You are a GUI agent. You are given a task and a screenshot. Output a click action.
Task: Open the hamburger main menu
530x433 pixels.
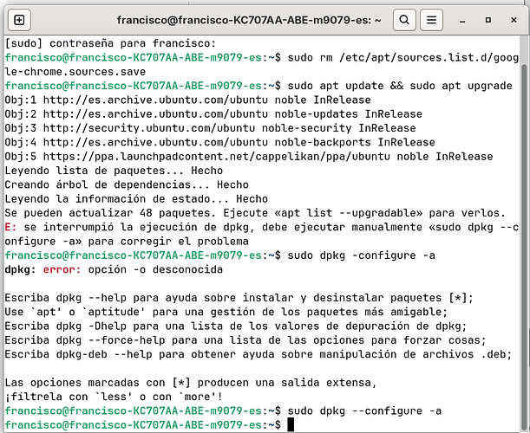coord(431,20)
